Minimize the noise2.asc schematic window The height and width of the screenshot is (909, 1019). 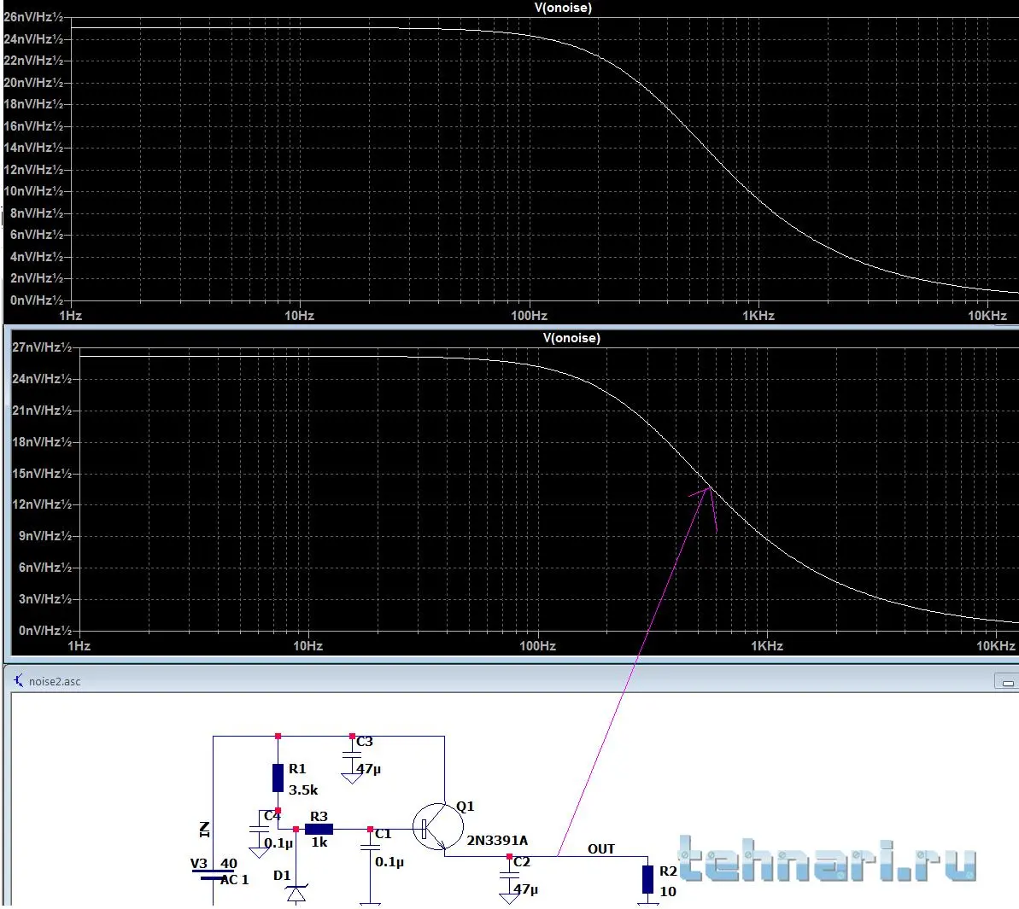point(1008,682)
